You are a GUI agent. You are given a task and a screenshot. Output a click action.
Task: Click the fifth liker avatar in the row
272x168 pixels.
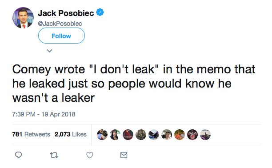(154, 135)
